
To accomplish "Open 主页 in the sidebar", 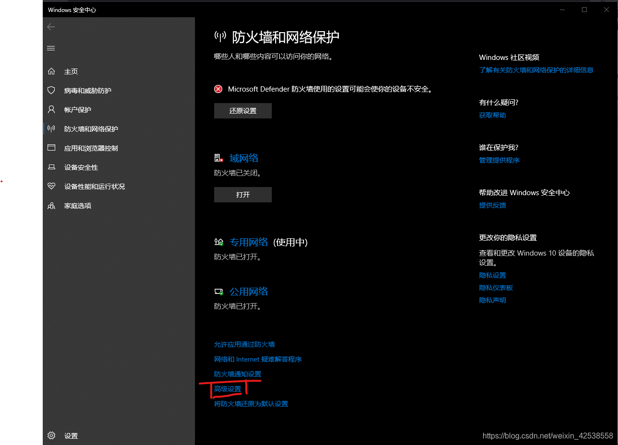I will [71, 71].
